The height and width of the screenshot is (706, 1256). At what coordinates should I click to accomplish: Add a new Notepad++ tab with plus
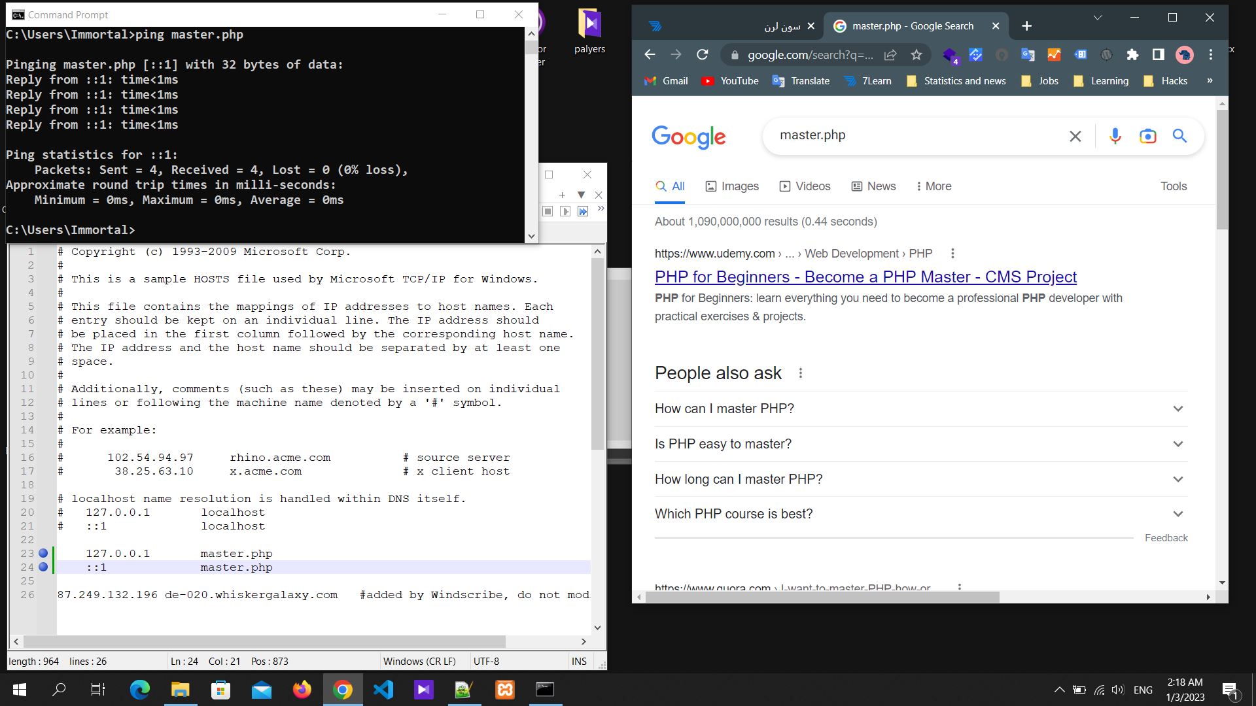coord(562,195)
